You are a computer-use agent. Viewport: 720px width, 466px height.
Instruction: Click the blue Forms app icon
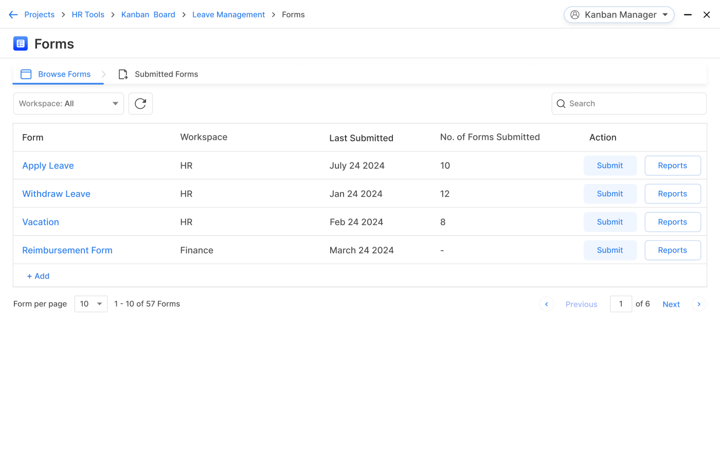[20, 43]
